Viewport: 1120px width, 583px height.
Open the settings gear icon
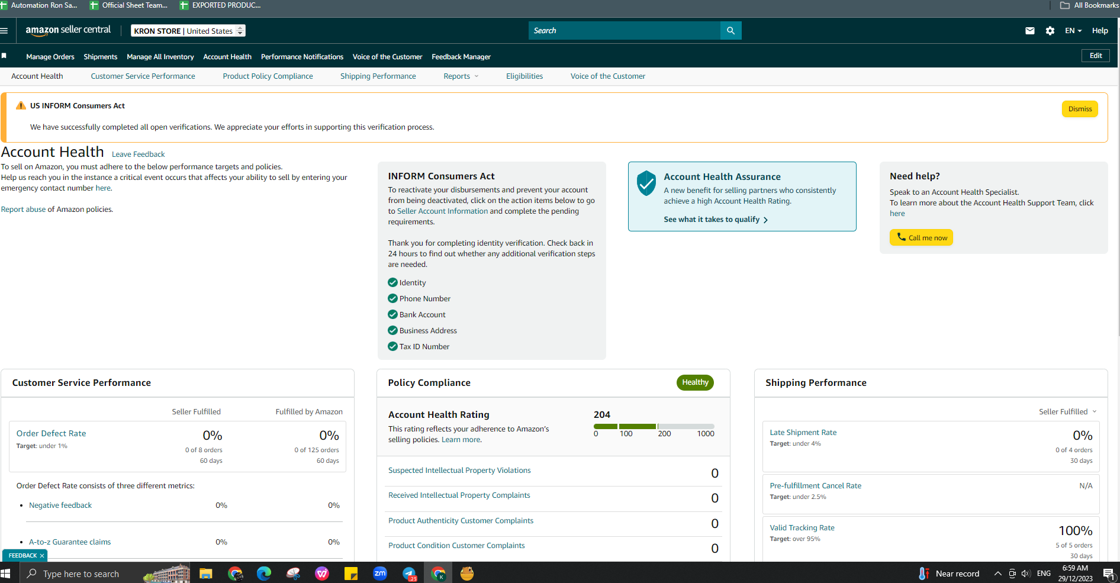coord(1050,31)
